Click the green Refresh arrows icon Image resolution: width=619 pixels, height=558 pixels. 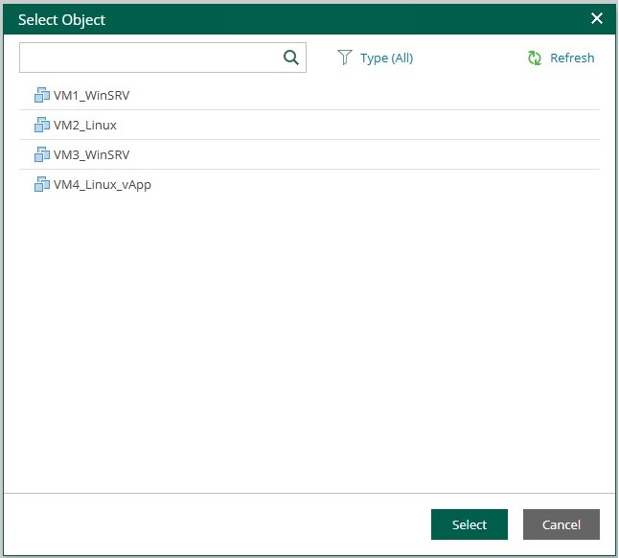(534, 58)
